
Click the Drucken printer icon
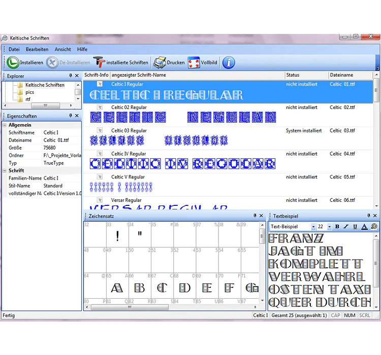tap(160, 62)
